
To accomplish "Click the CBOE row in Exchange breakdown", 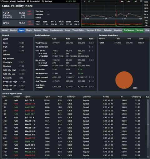I will pos(123,43).
